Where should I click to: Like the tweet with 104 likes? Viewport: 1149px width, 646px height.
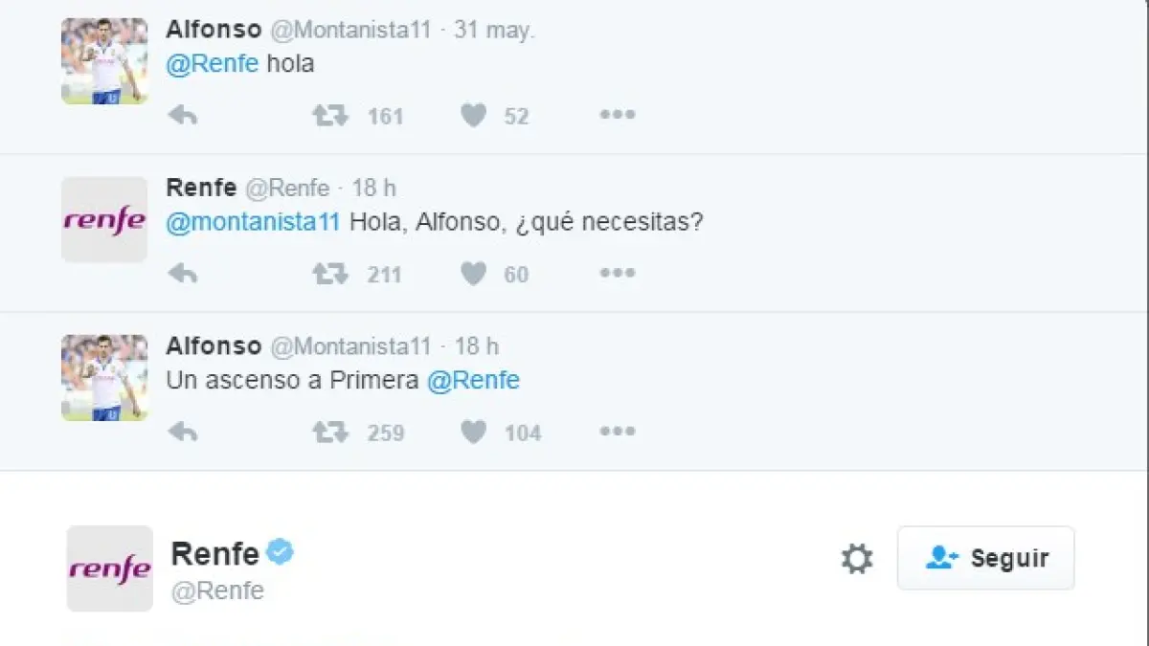(473, 433)
